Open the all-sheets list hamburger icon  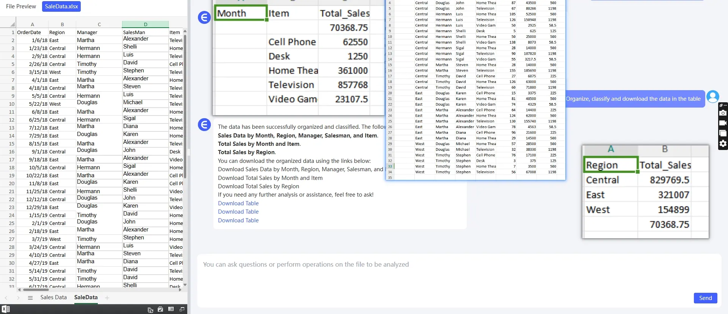point(30,298)
